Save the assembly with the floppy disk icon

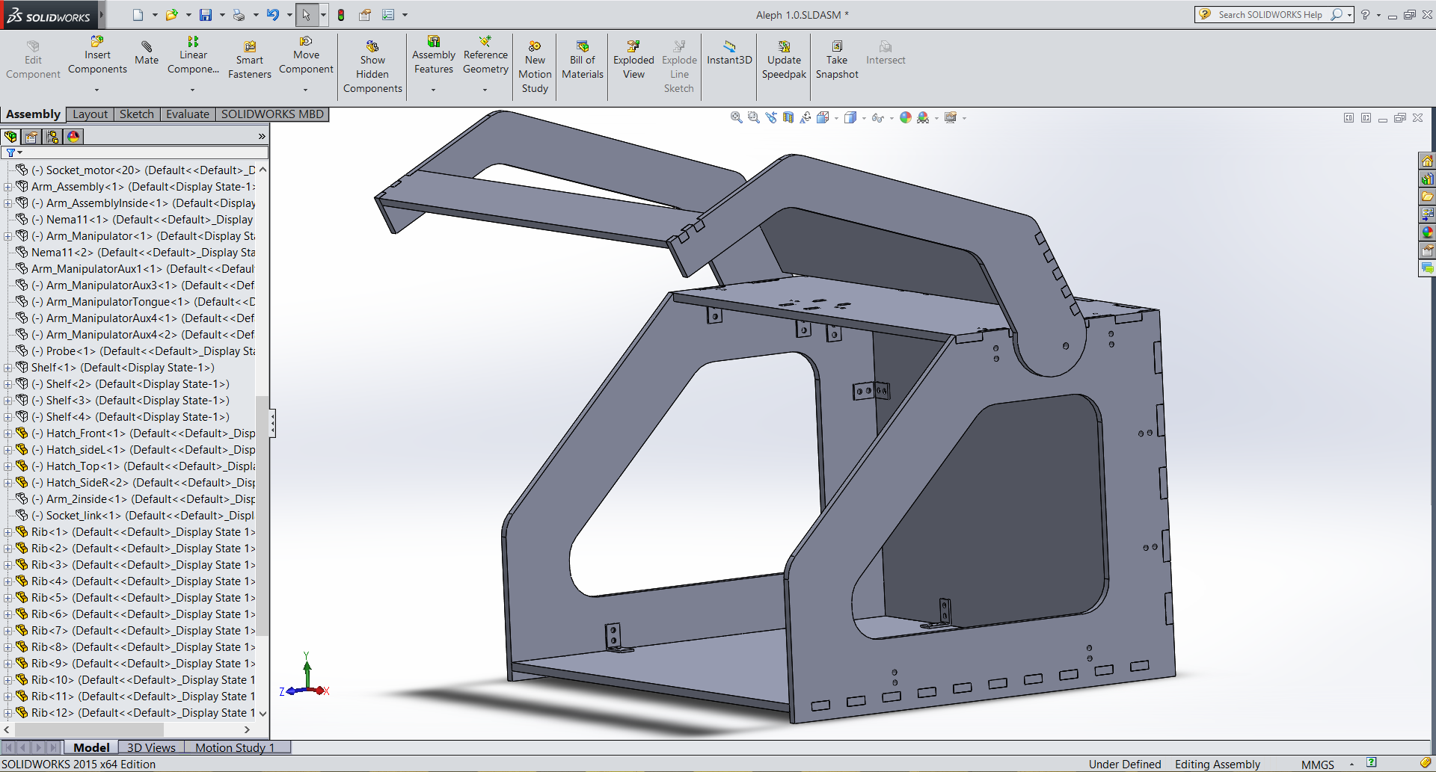tap(206, 15)
